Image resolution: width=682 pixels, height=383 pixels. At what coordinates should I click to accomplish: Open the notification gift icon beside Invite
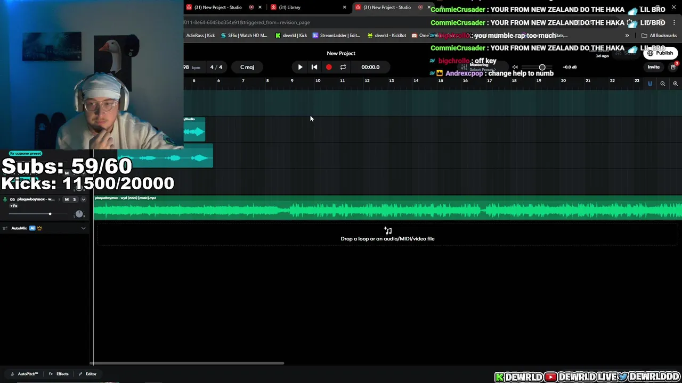click(x=673, y=67)
